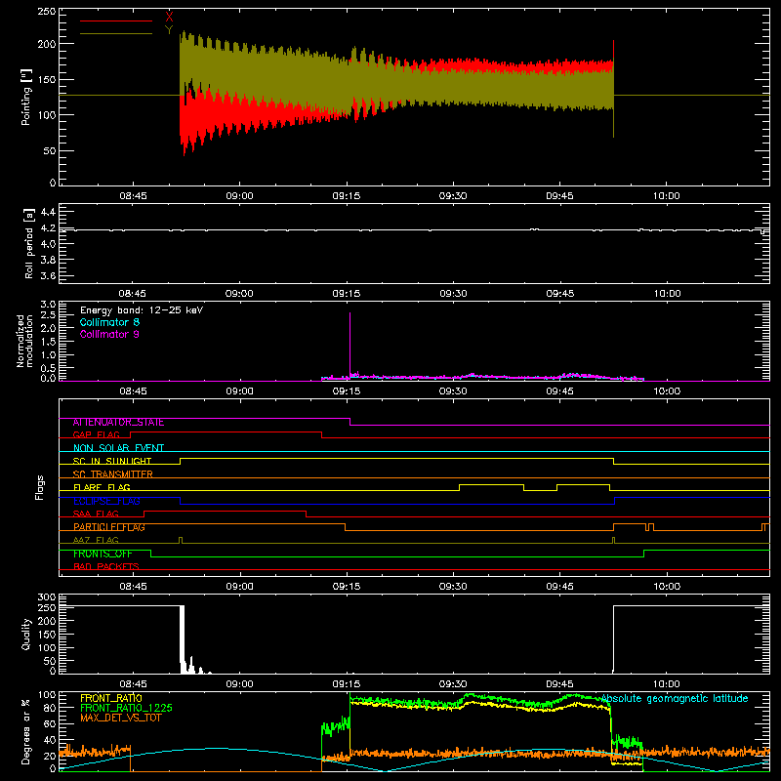Click the Pointing axis title
This screenshot has height=781, width=781.
(x=26, y=97)
